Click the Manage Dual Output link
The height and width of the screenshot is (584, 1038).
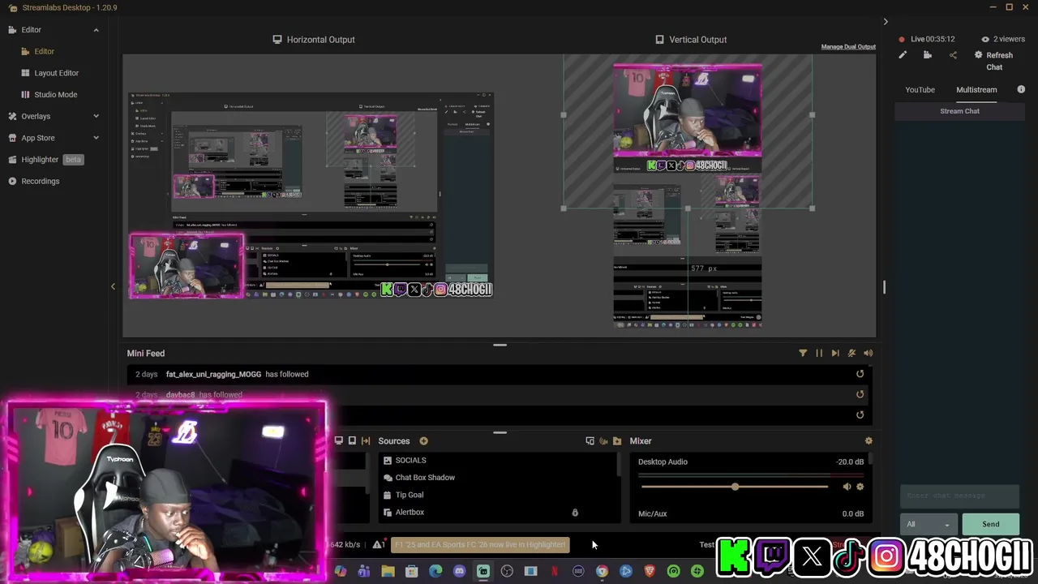(x=848, y=46)
